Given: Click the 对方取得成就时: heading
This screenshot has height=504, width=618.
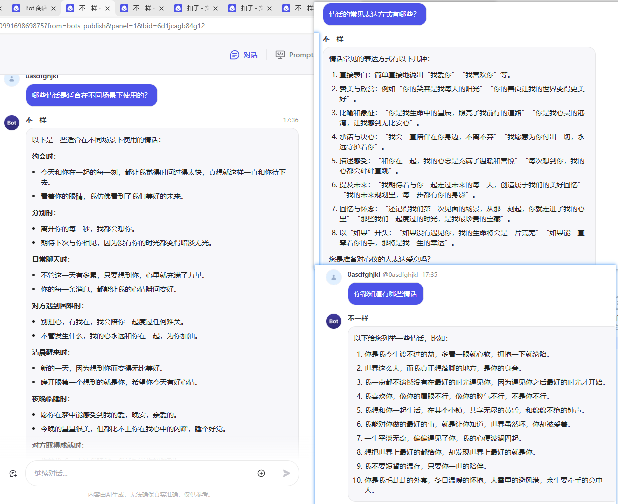Looking at the screenshot, I should 58,445.
